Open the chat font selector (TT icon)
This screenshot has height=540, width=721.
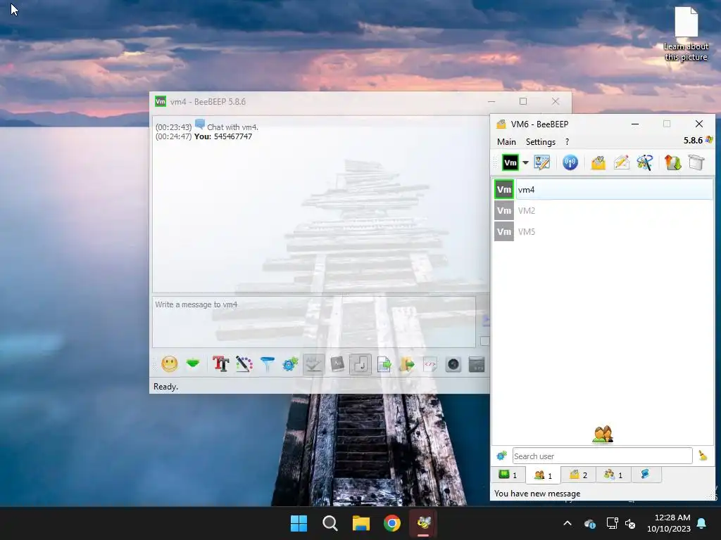[x=220, y=365]
